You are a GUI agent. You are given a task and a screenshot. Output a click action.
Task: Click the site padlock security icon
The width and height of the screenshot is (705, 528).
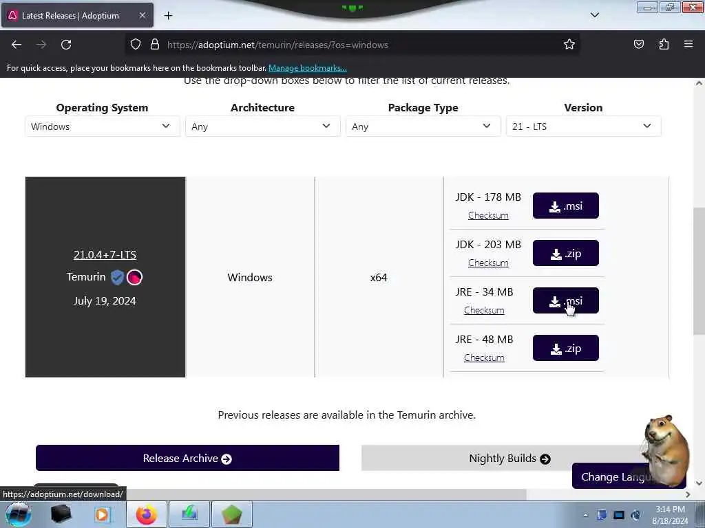coord(155,45)
